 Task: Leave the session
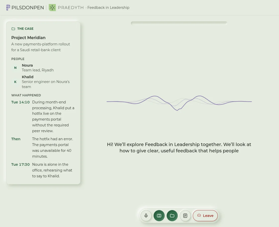205,216
